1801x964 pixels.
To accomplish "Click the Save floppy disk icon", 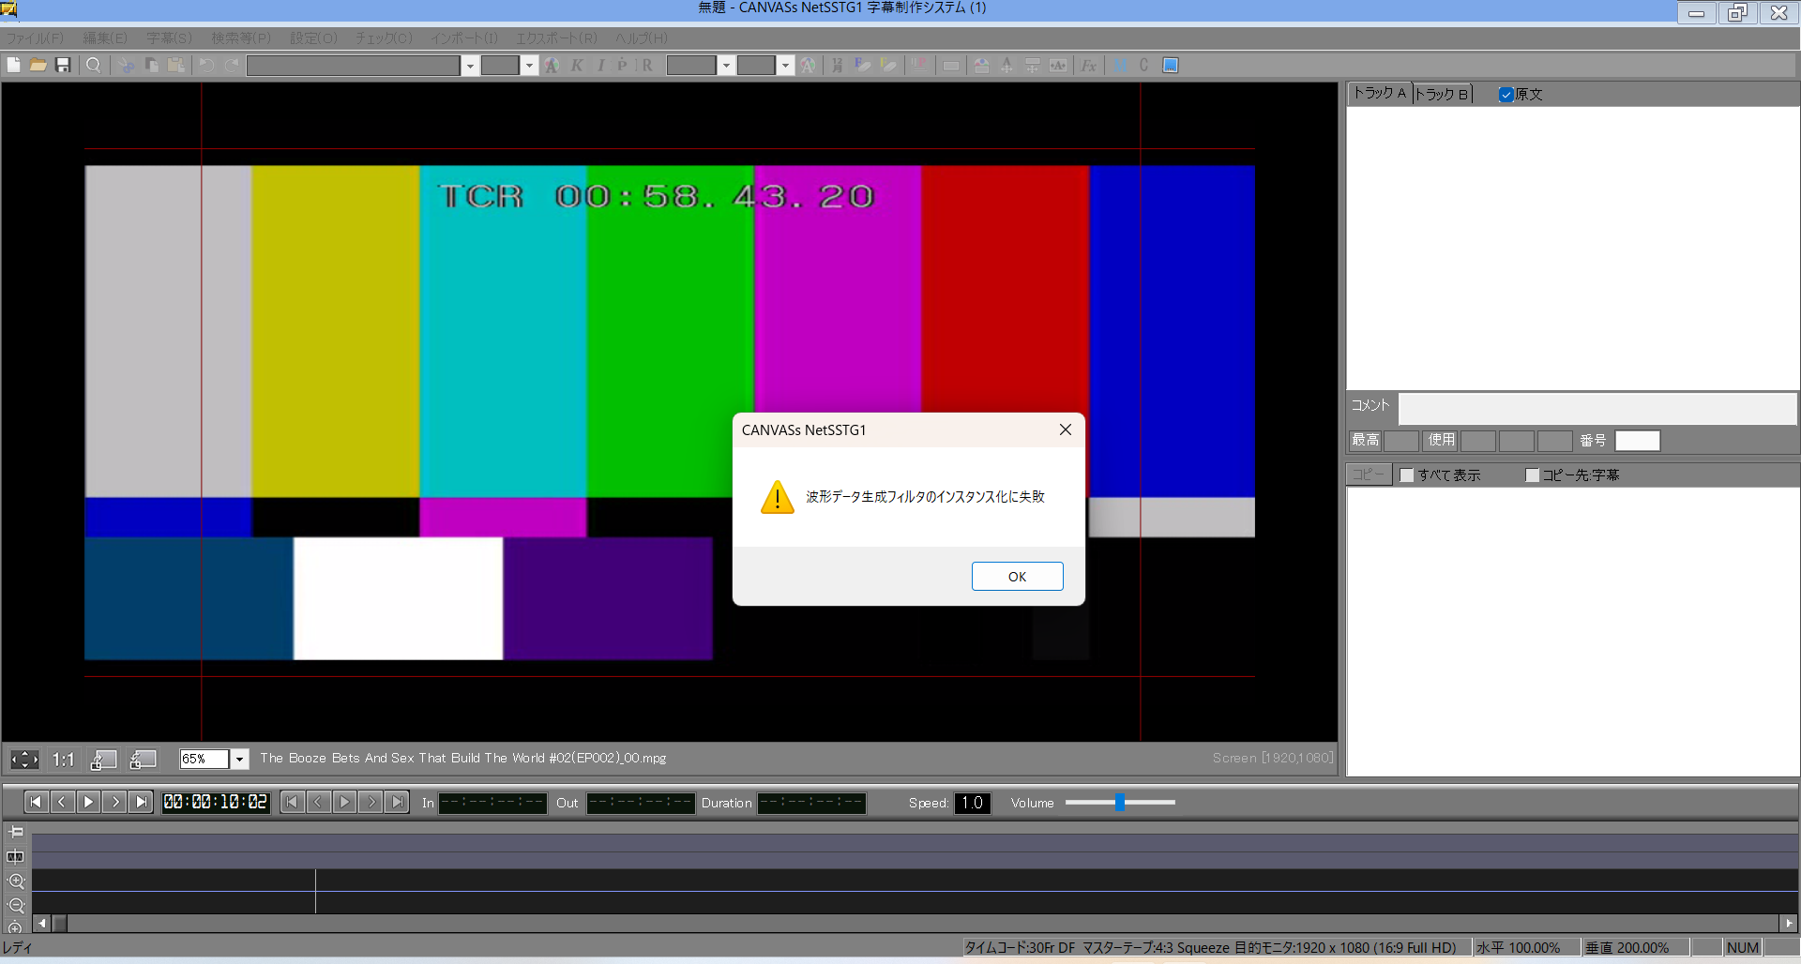I will 64,65.
